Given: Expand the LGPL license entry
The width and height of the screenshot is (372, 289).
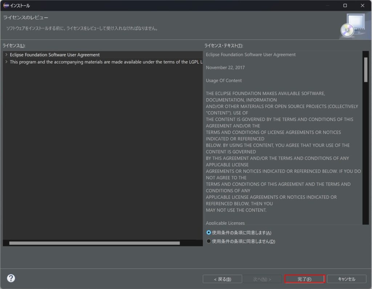Looking at the screenshot, I should coord(6,62).
